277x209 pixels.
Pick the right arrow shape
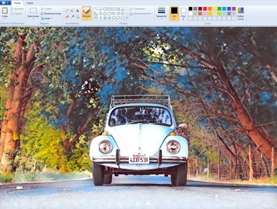click(x=114, y=13)
